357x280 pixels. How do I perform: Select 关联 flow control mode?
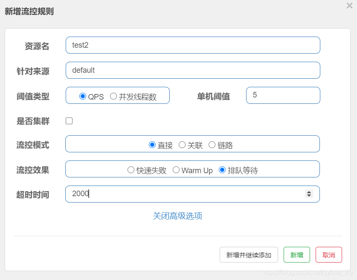click(x=182, y=145)
